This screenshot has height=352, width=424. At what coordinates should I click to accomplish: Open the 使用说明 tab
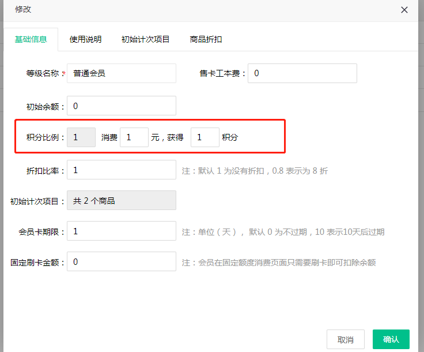pos(85,39)
